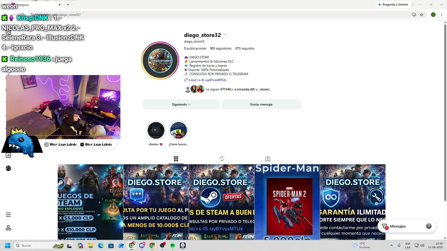Screen dimensions: 447x251
Task: Switch to the tagged photos tab
Action: click(x=268, y=159)
